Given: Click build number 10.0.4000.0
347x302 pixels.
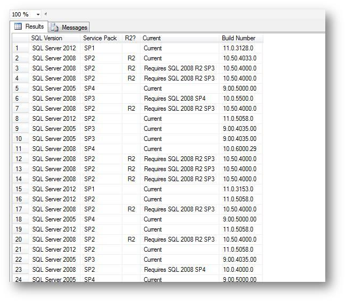Looking at the screenshot, I should coord(238,270).
